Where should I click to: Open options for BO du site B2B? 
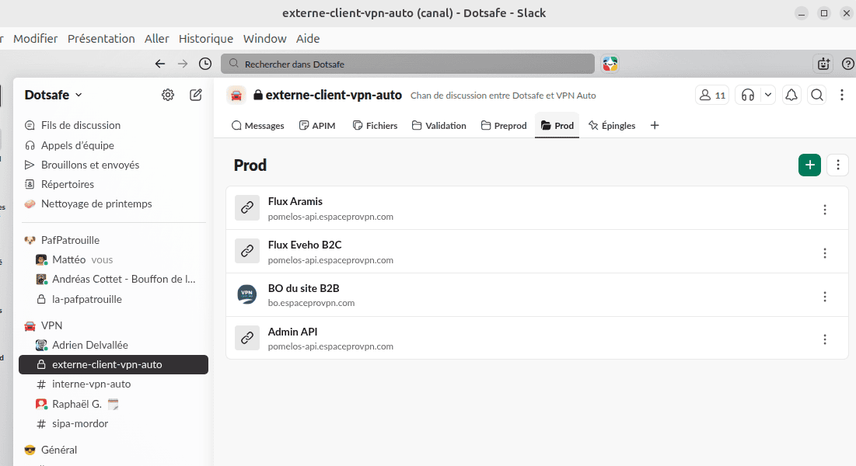825,297
